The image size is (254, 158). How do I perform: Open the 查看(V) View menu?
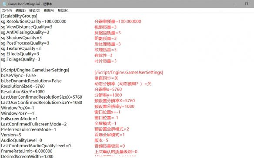coord(49,10)
